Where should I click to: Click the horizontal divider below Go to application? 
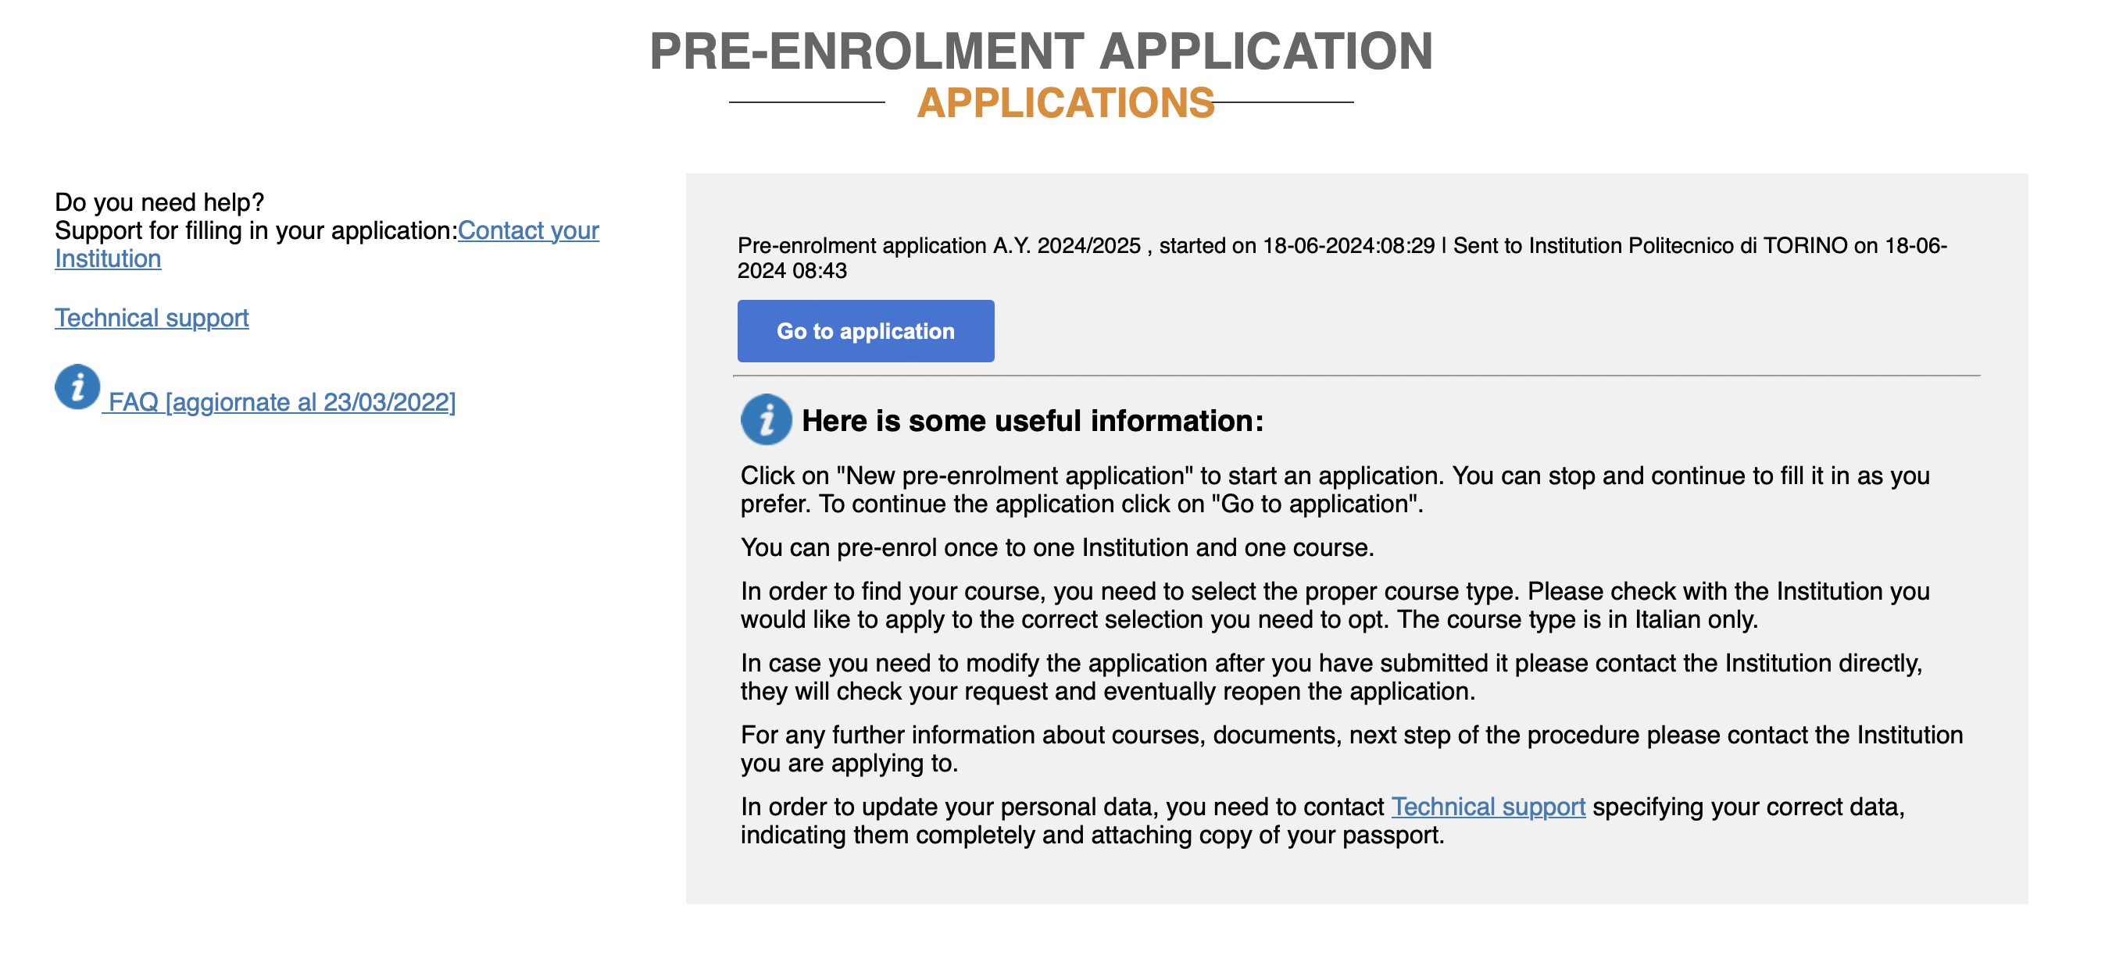[x=1356, y=376]
